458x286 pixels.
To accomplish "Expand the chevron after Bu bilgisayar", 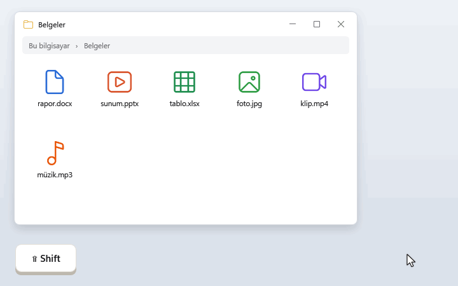I will [x=76, y=46].
